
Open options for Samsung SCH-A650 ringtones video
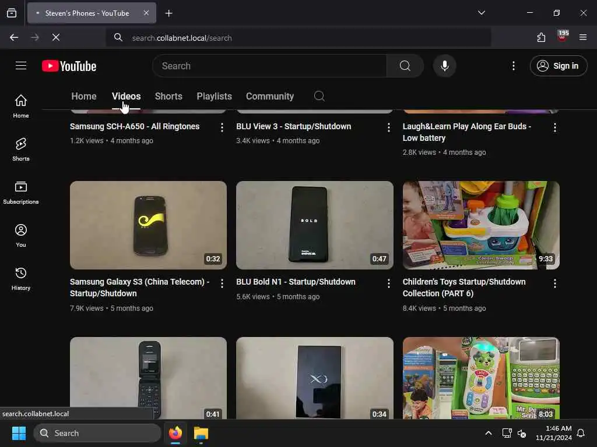(x=222, y=127)
